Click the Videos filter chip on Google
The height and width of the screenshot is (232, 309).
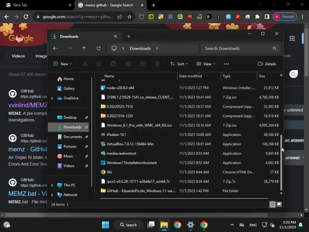click(x=18, y=56)
